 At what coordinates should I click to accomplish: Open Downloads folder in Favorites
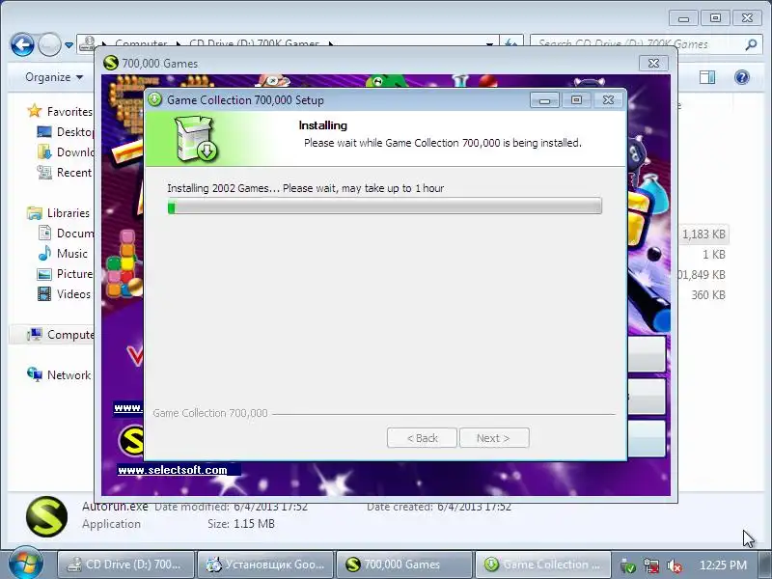[65, 152]
